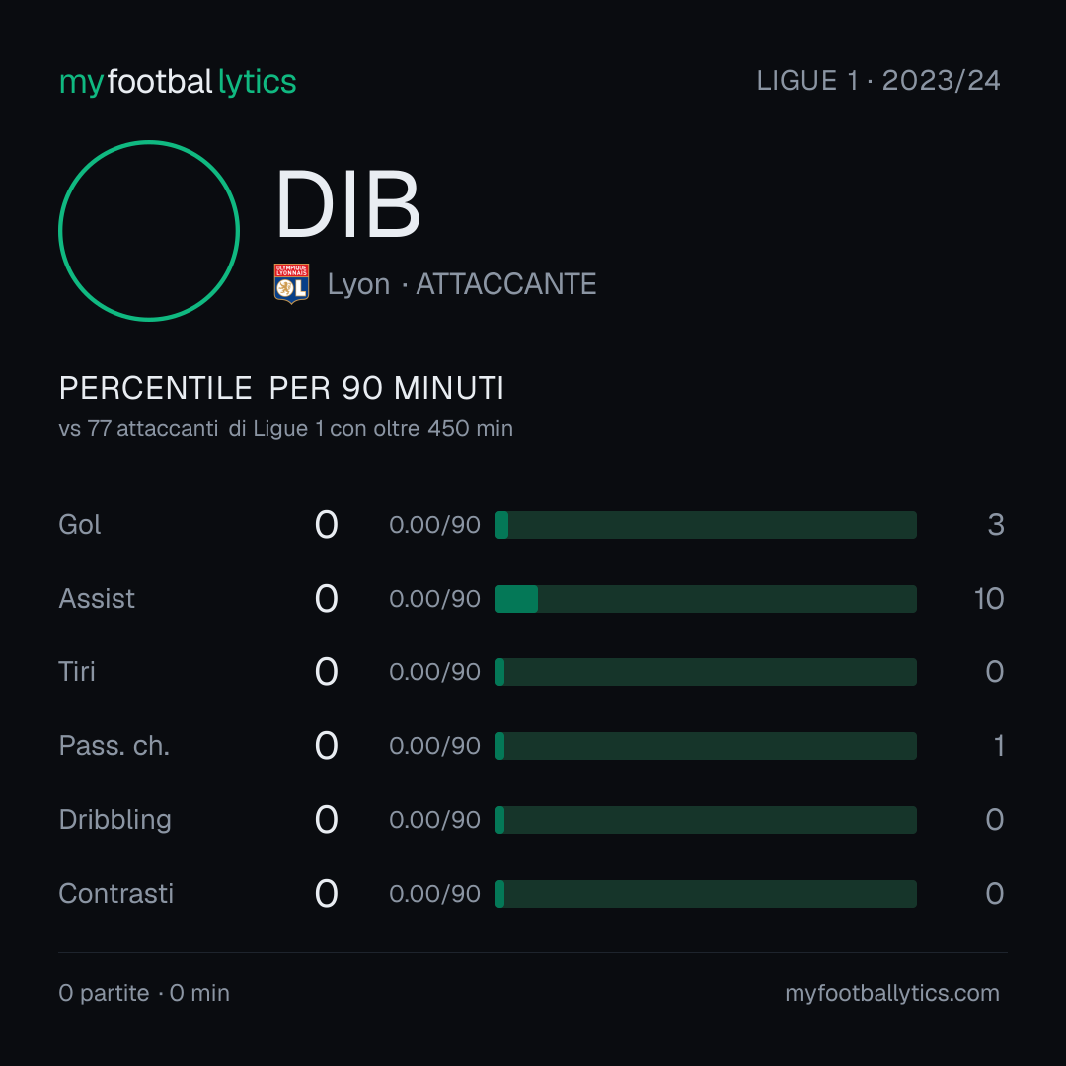The width and height of the screenshot is (1066, 1066).
Task: Click the Contrasti percentile bar
Action: tap(706, 894)
